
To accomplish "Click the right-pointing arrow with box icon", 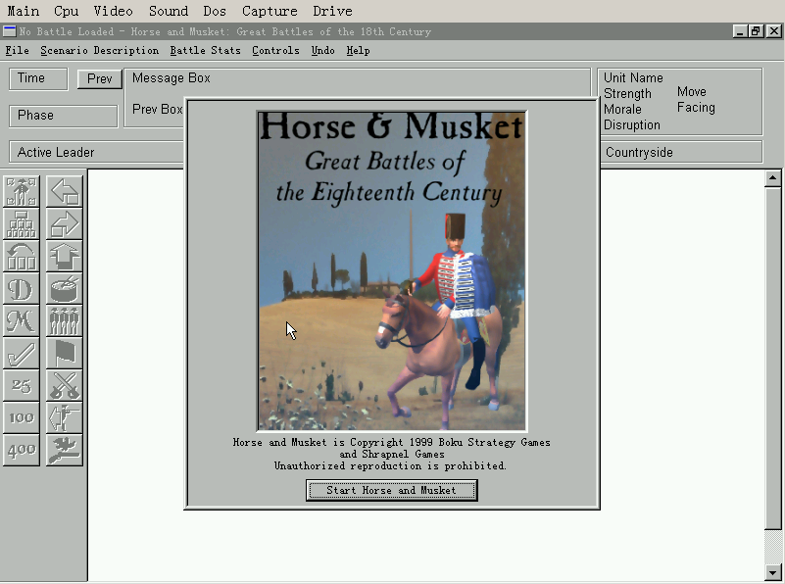I will tap(65, 223).
